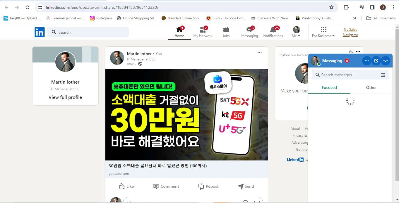Open Printshoppy bookmark
Screen dimensions: 399x203
click(x=315, y=18)
